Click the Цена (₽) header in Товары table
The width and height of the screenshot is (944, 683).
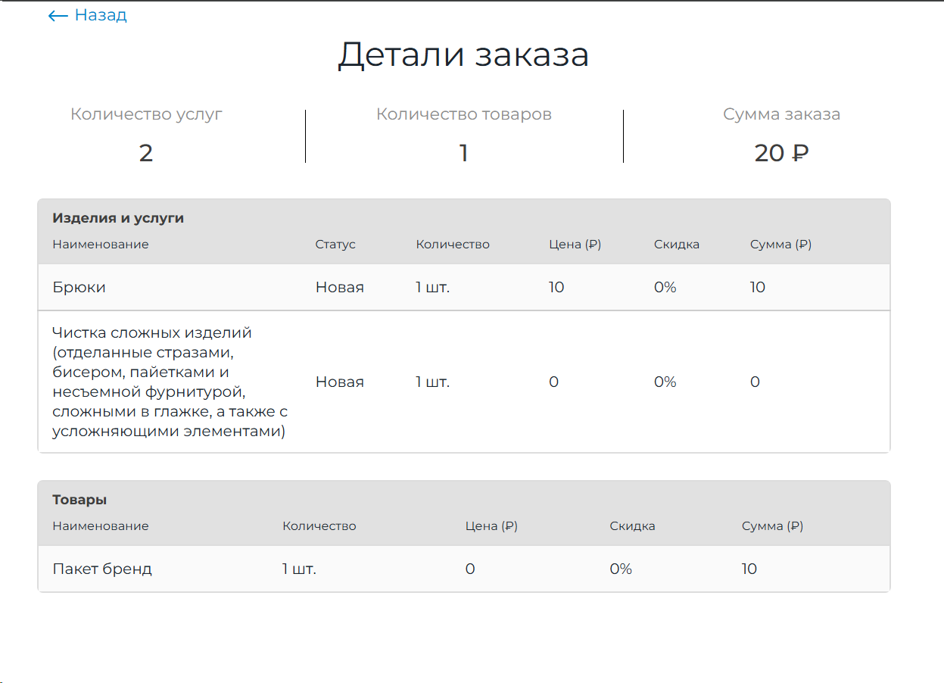point(491,526)
